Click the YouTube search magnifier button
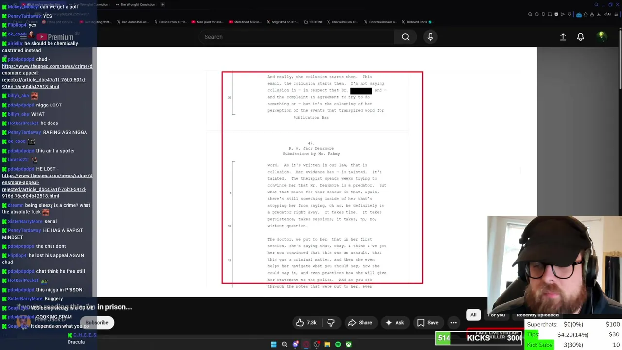The image size is (622, 350). point(405,37)
